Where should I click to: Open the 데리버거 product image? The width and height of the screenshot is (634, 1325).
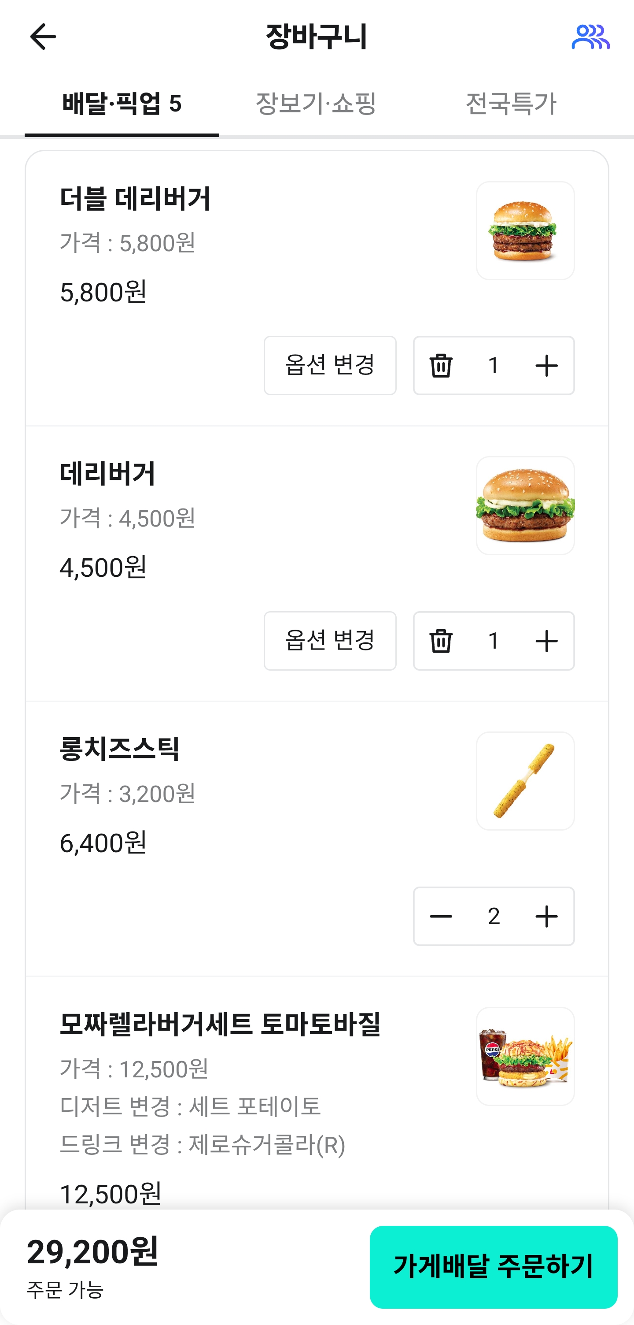[525, 505]
